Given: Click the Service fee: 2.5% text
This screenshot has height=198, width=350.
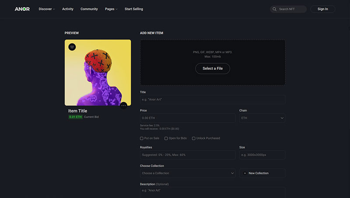Looking at the screenshot, I should click(x=150, y=126).
